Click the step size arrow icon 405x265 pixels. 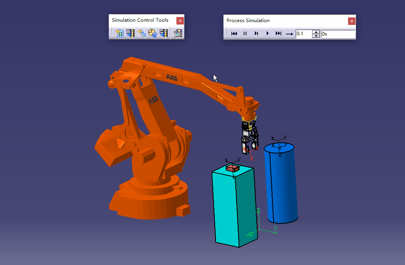290,34
